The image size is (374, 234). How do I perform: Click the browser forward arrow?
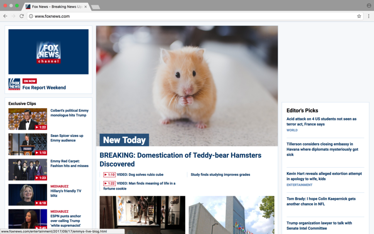13,16
